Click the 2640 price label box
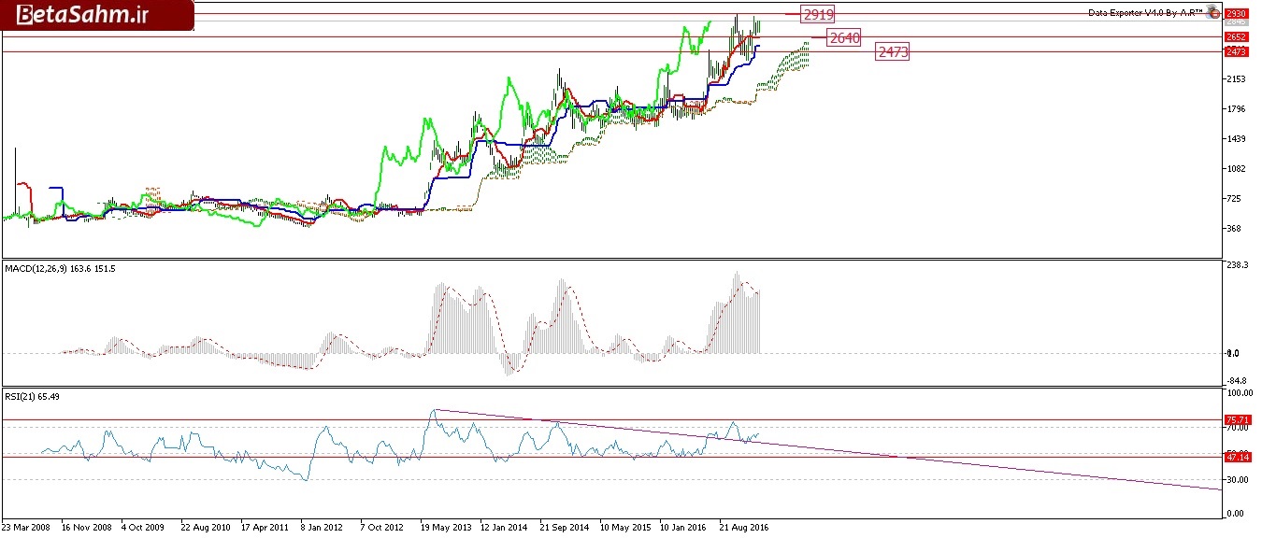The height and width of the screenshot is (538, 1262). coord(844,37)
